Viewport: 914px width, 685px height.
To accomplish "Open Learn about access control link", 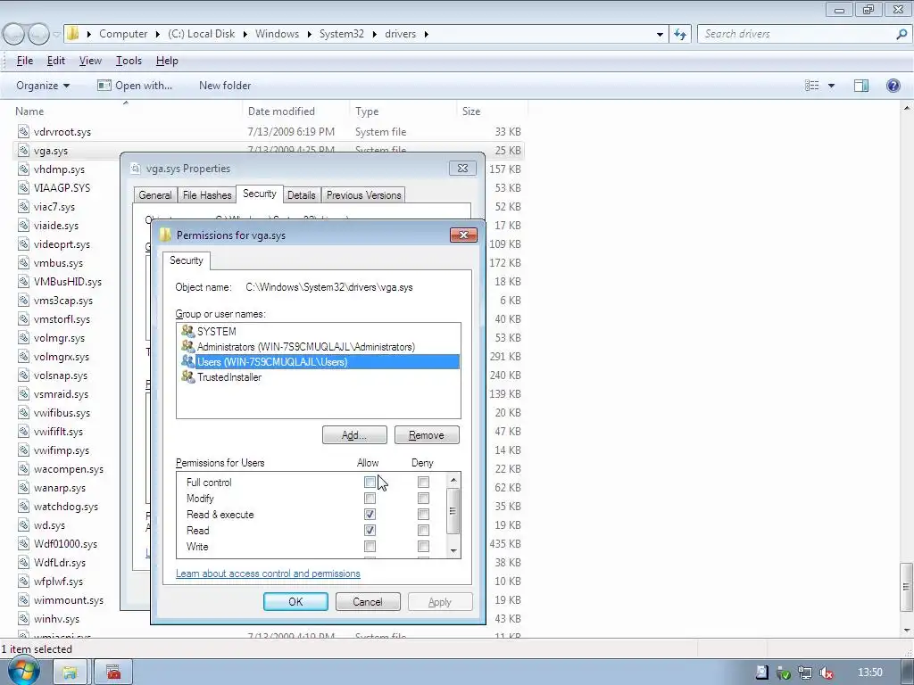I will [268, 574].
